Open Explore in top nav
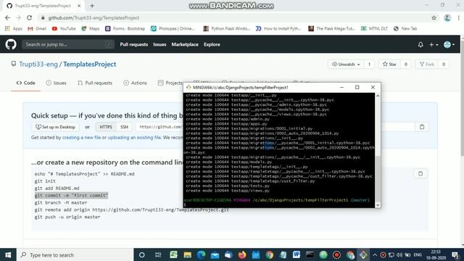Screen dimensions: 464x261 pos(212,44)
